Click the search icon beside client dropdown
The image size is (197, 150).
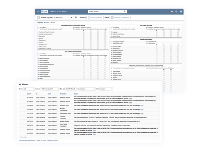click(76, 17)
